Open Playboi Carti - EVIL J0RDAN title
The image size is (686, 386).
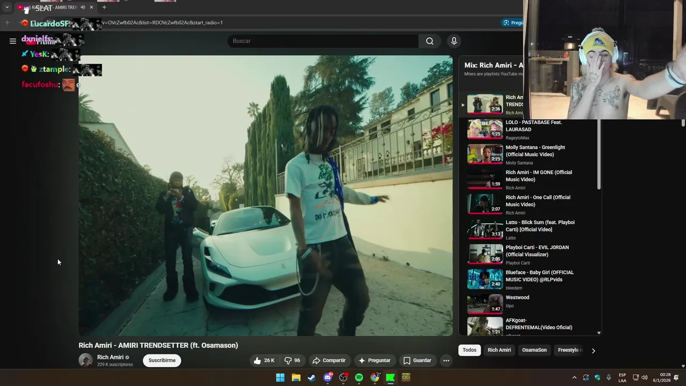pyautogui.click(x=538, y=251)
